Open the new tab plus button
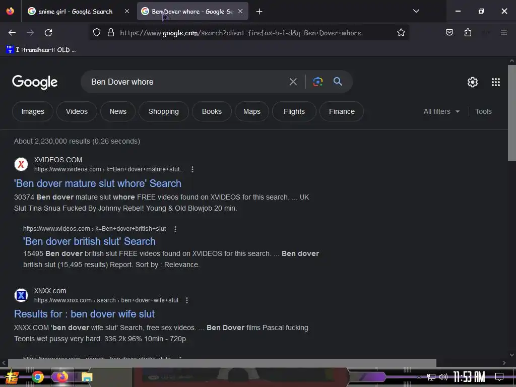 [260, 12]
